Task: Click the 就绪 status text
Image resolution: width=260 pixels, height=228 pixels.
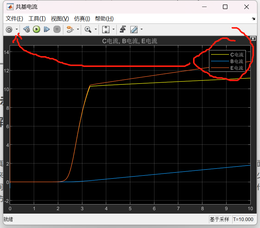Action: click(8, 219)
